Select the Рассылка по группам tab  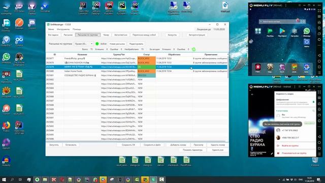(x=88, y=35)
